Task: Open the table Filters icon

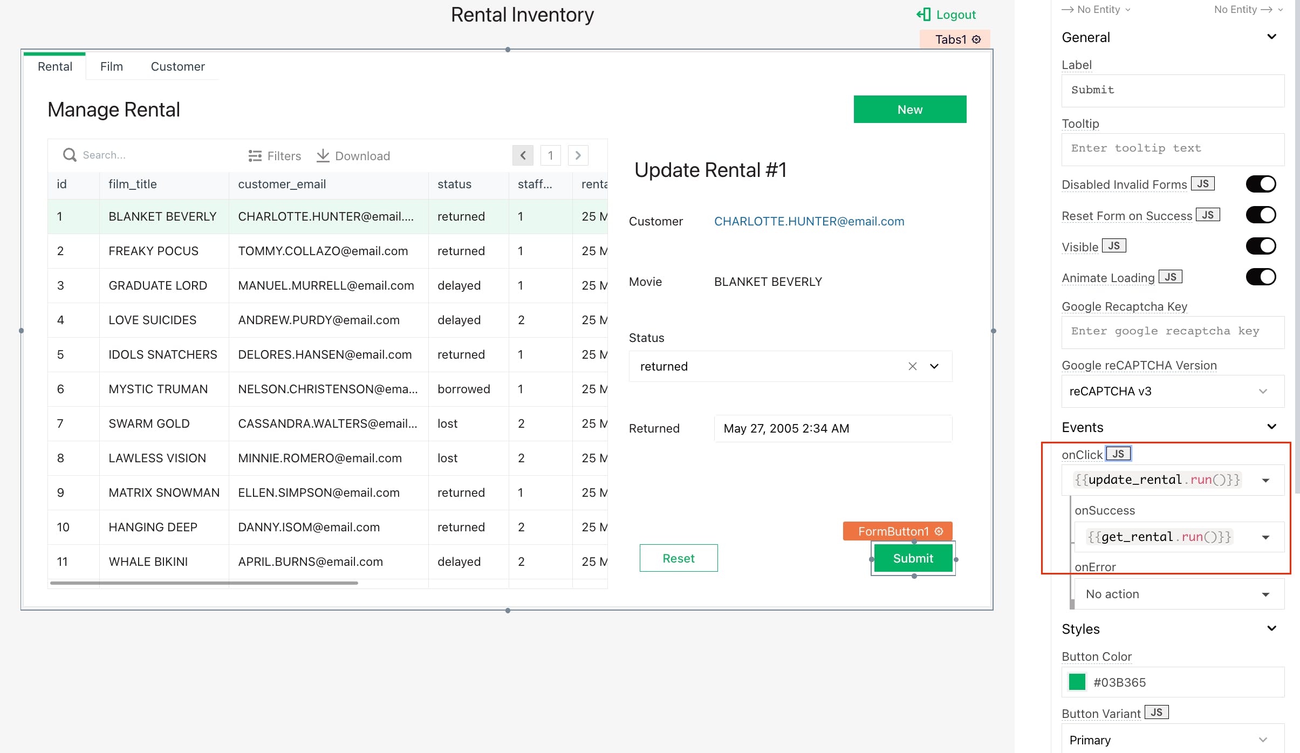Action: coord(255,156)
